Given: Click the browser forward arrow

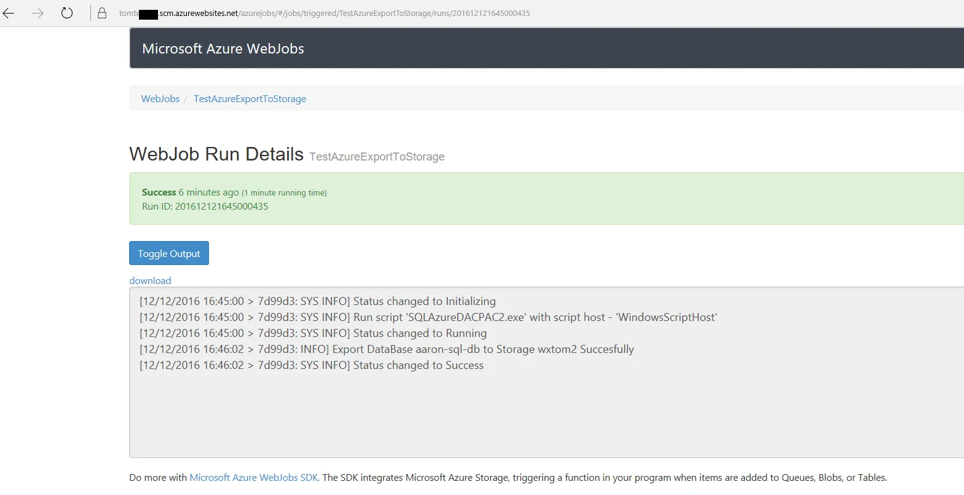Looking at the screenshot, I should click(x=38, y=13).
